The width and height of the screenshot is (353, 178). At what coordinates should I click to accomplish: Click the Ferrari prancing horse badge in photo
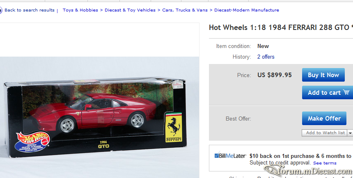174,128
